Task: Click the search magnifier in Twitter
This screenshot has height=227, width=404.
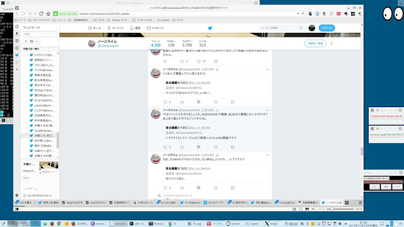Action: [300, 28]
